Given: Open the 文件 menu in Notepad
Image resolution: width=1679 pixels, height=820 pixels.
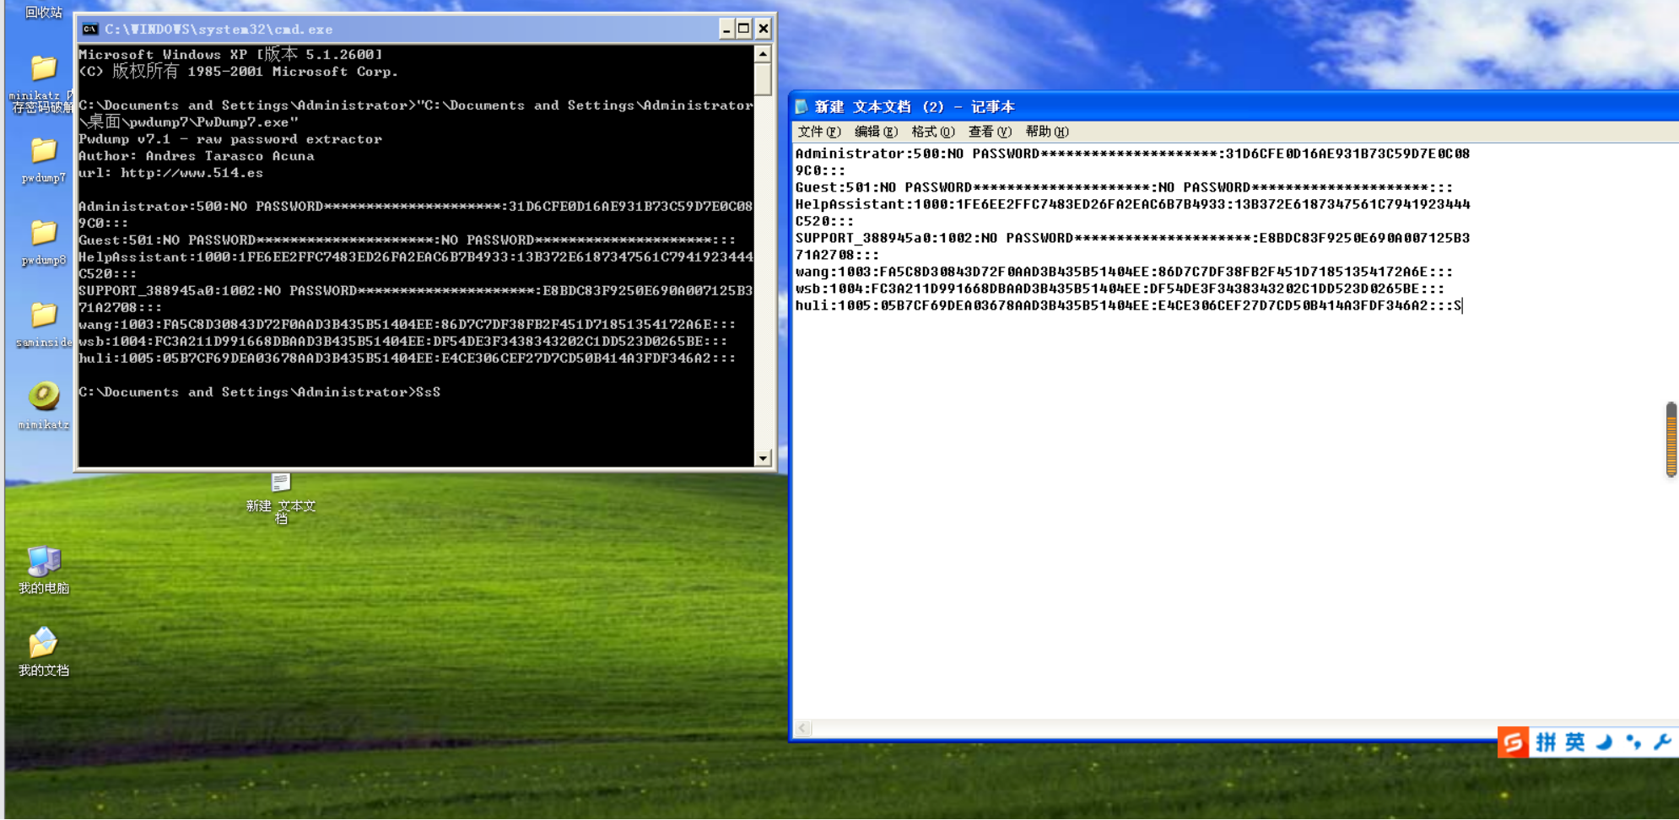Looking at the screenshot, I should [x=818, y=132].
